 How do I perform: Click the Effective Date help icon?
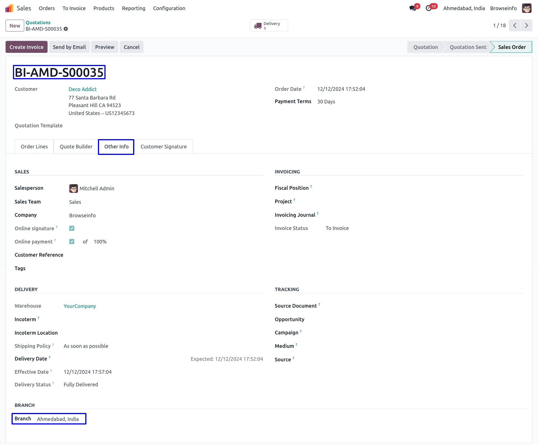coord(51,370)
